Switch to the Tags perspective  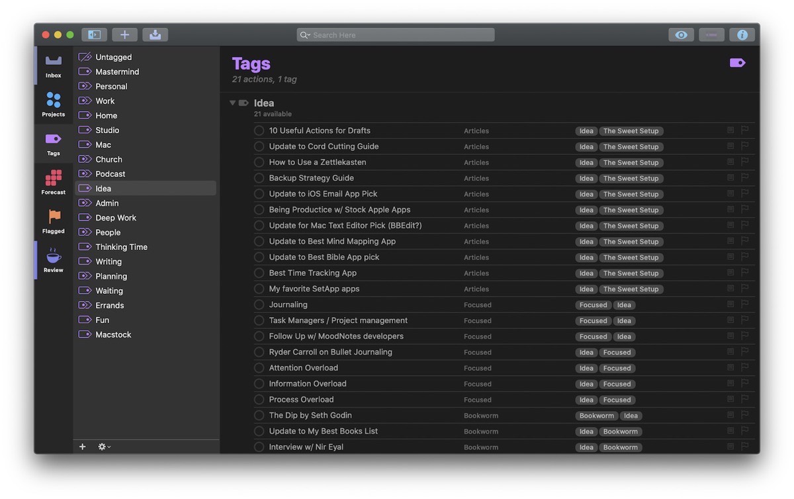[x=54, y=144]
